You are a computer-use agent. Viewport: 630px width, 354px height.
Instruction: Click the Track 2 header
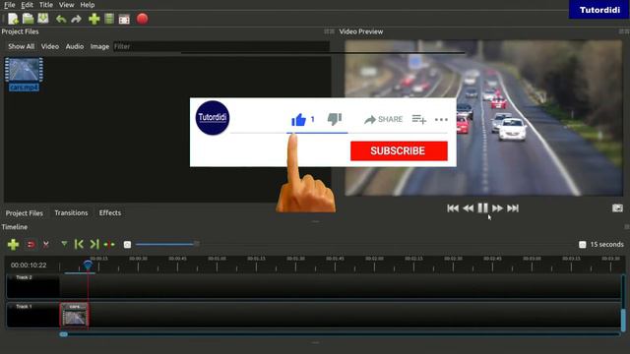coord(32,286)
